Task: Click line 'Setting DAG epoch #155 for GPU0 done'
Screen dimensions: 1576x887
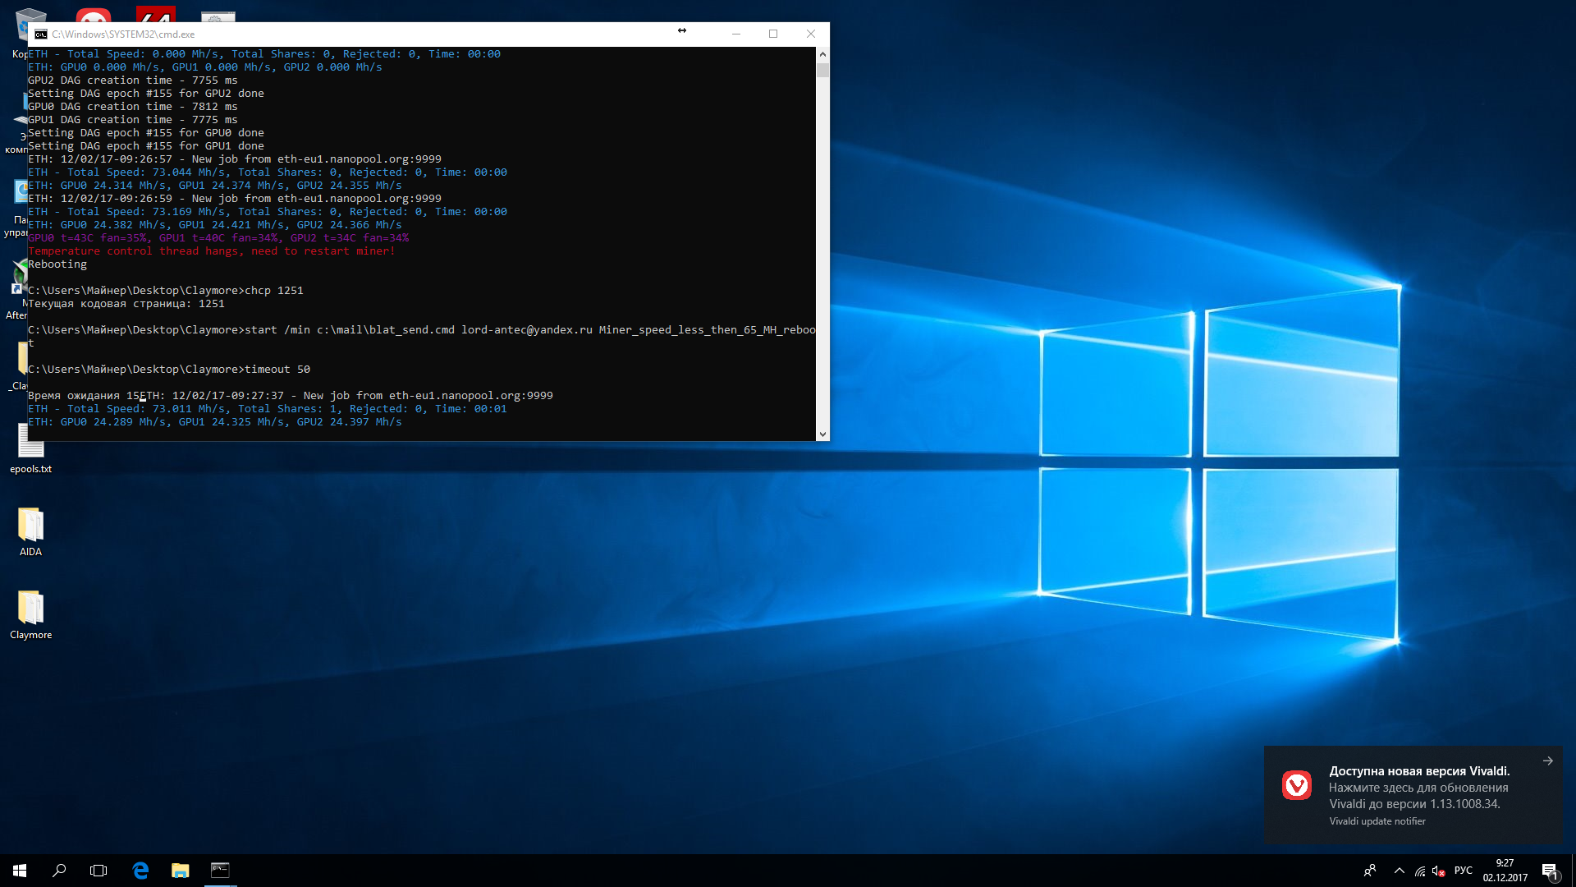Action: point(146,133)
